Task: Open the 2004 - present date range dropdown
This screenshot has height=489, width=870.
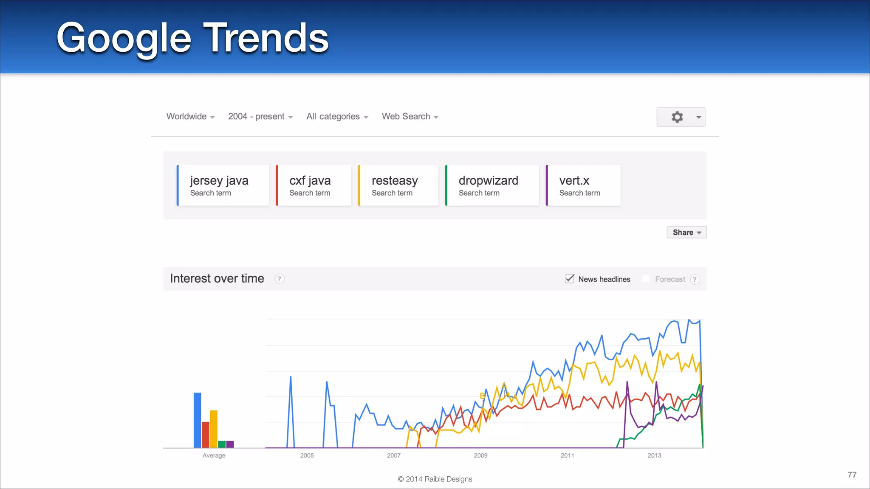Action: coord(260,116)
